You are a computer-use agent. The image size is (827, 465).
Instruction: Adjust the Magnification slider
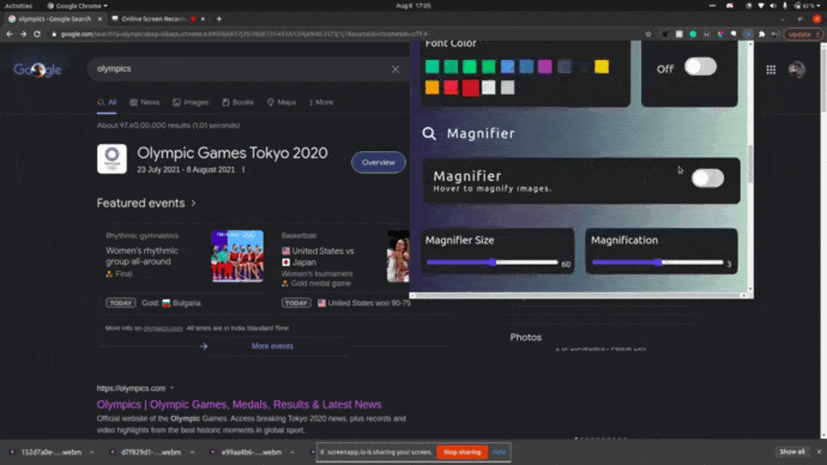657,262
